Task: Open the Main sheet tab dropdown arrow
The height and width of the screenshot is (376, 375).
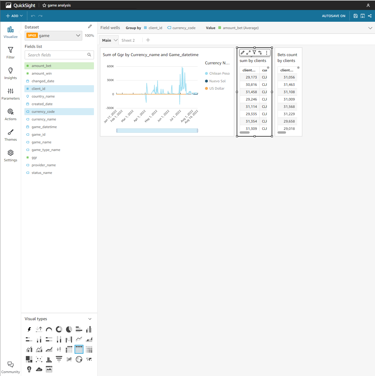Action: (115, 40)
